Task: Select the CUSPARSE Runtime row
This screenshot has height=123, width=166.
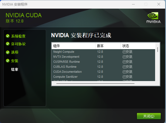Action: point(103,62)
